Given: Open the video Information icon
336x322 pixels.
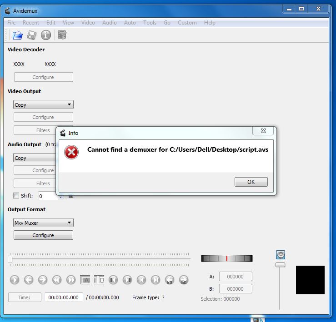Looking at the screenshot, I should pyautogui.click(x=46, y=35).
